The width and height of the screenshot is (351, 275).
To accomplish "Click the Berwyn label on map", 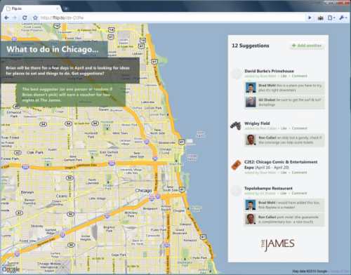I will click(x=27, y=192).
